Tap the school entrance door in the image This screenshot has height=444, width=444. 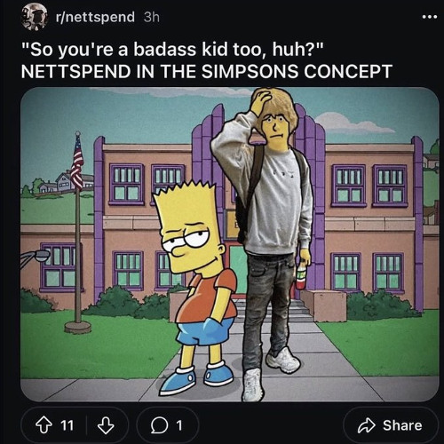click(x=238, y=270)
